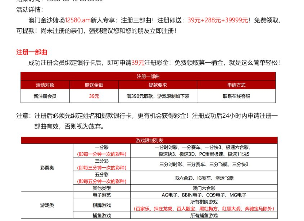Click the 游戏类 category cell
This screenshot has width=304, height=221.
(47, 205)
